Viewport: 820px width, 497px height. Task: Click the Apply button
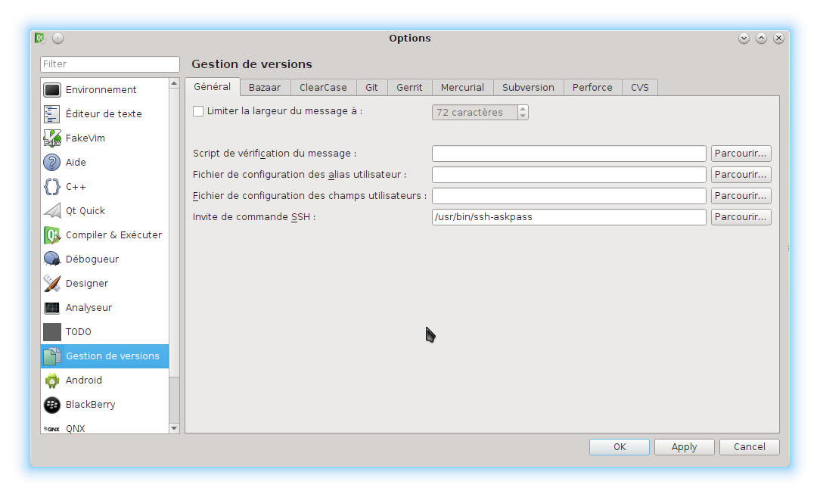click(x=684, y=447)
